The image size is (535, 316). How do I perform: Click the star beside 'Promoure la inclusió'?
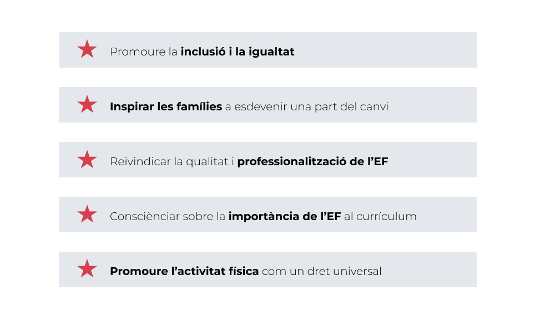(87, 50)
